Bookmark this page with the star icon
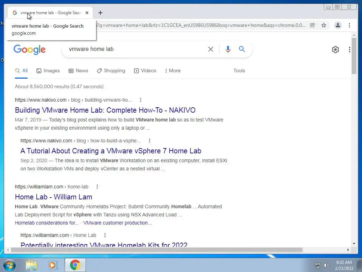Screen dimensions: 362x272 [324, 25]
